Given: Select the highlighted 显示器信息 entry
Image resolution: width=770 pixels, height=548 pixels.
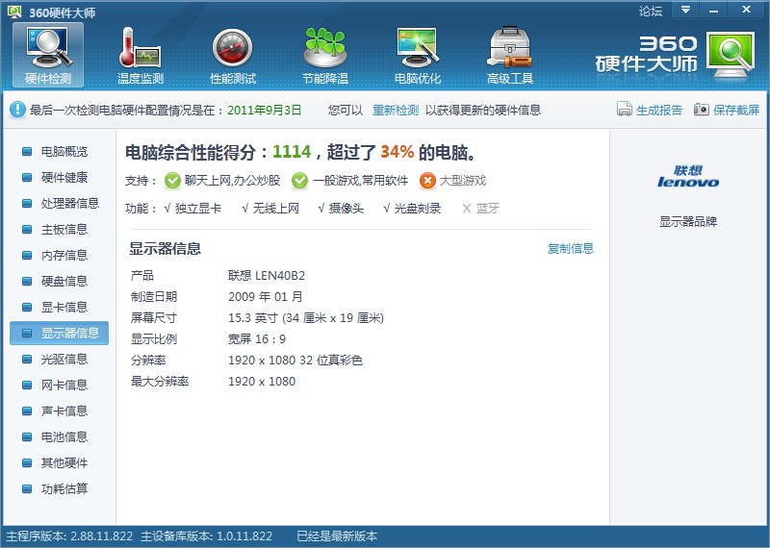Looking at the screenshot, I should coord(59,333).
